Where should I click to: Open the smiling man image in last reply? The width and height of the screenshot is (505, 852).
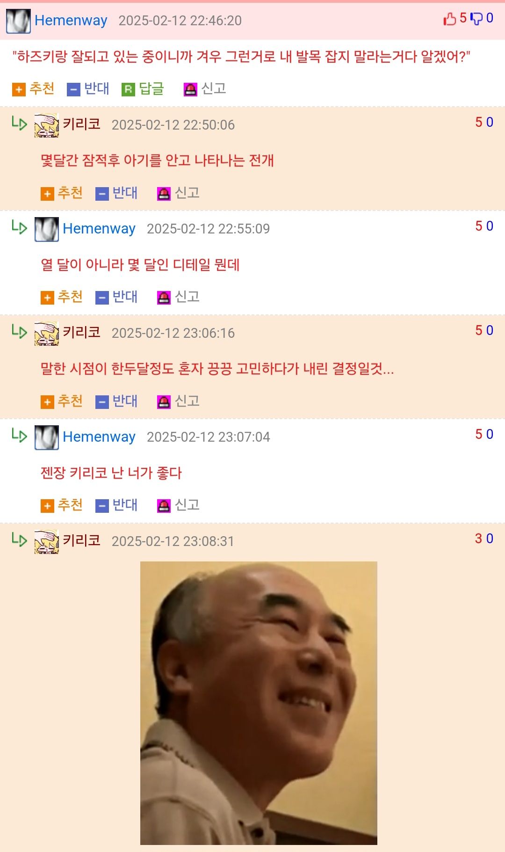click(259, 703)
